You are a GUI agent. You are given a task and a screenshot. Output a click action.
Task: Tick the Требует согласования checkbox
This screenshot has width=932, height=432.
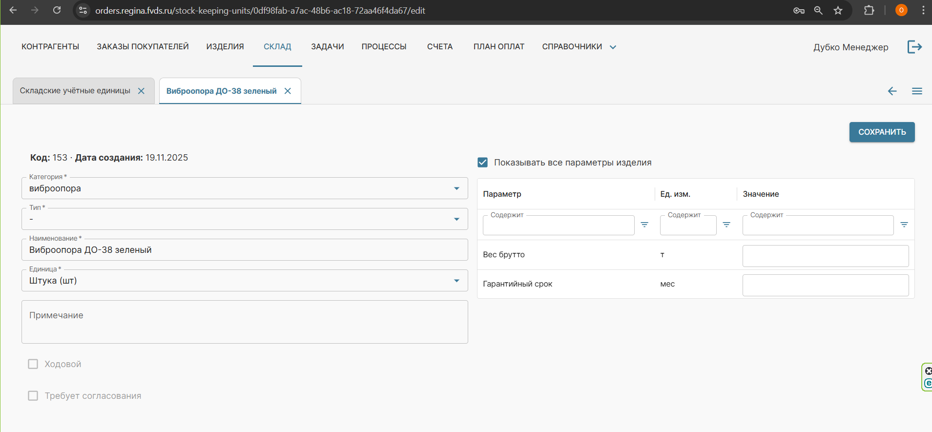tap(33, 396)
